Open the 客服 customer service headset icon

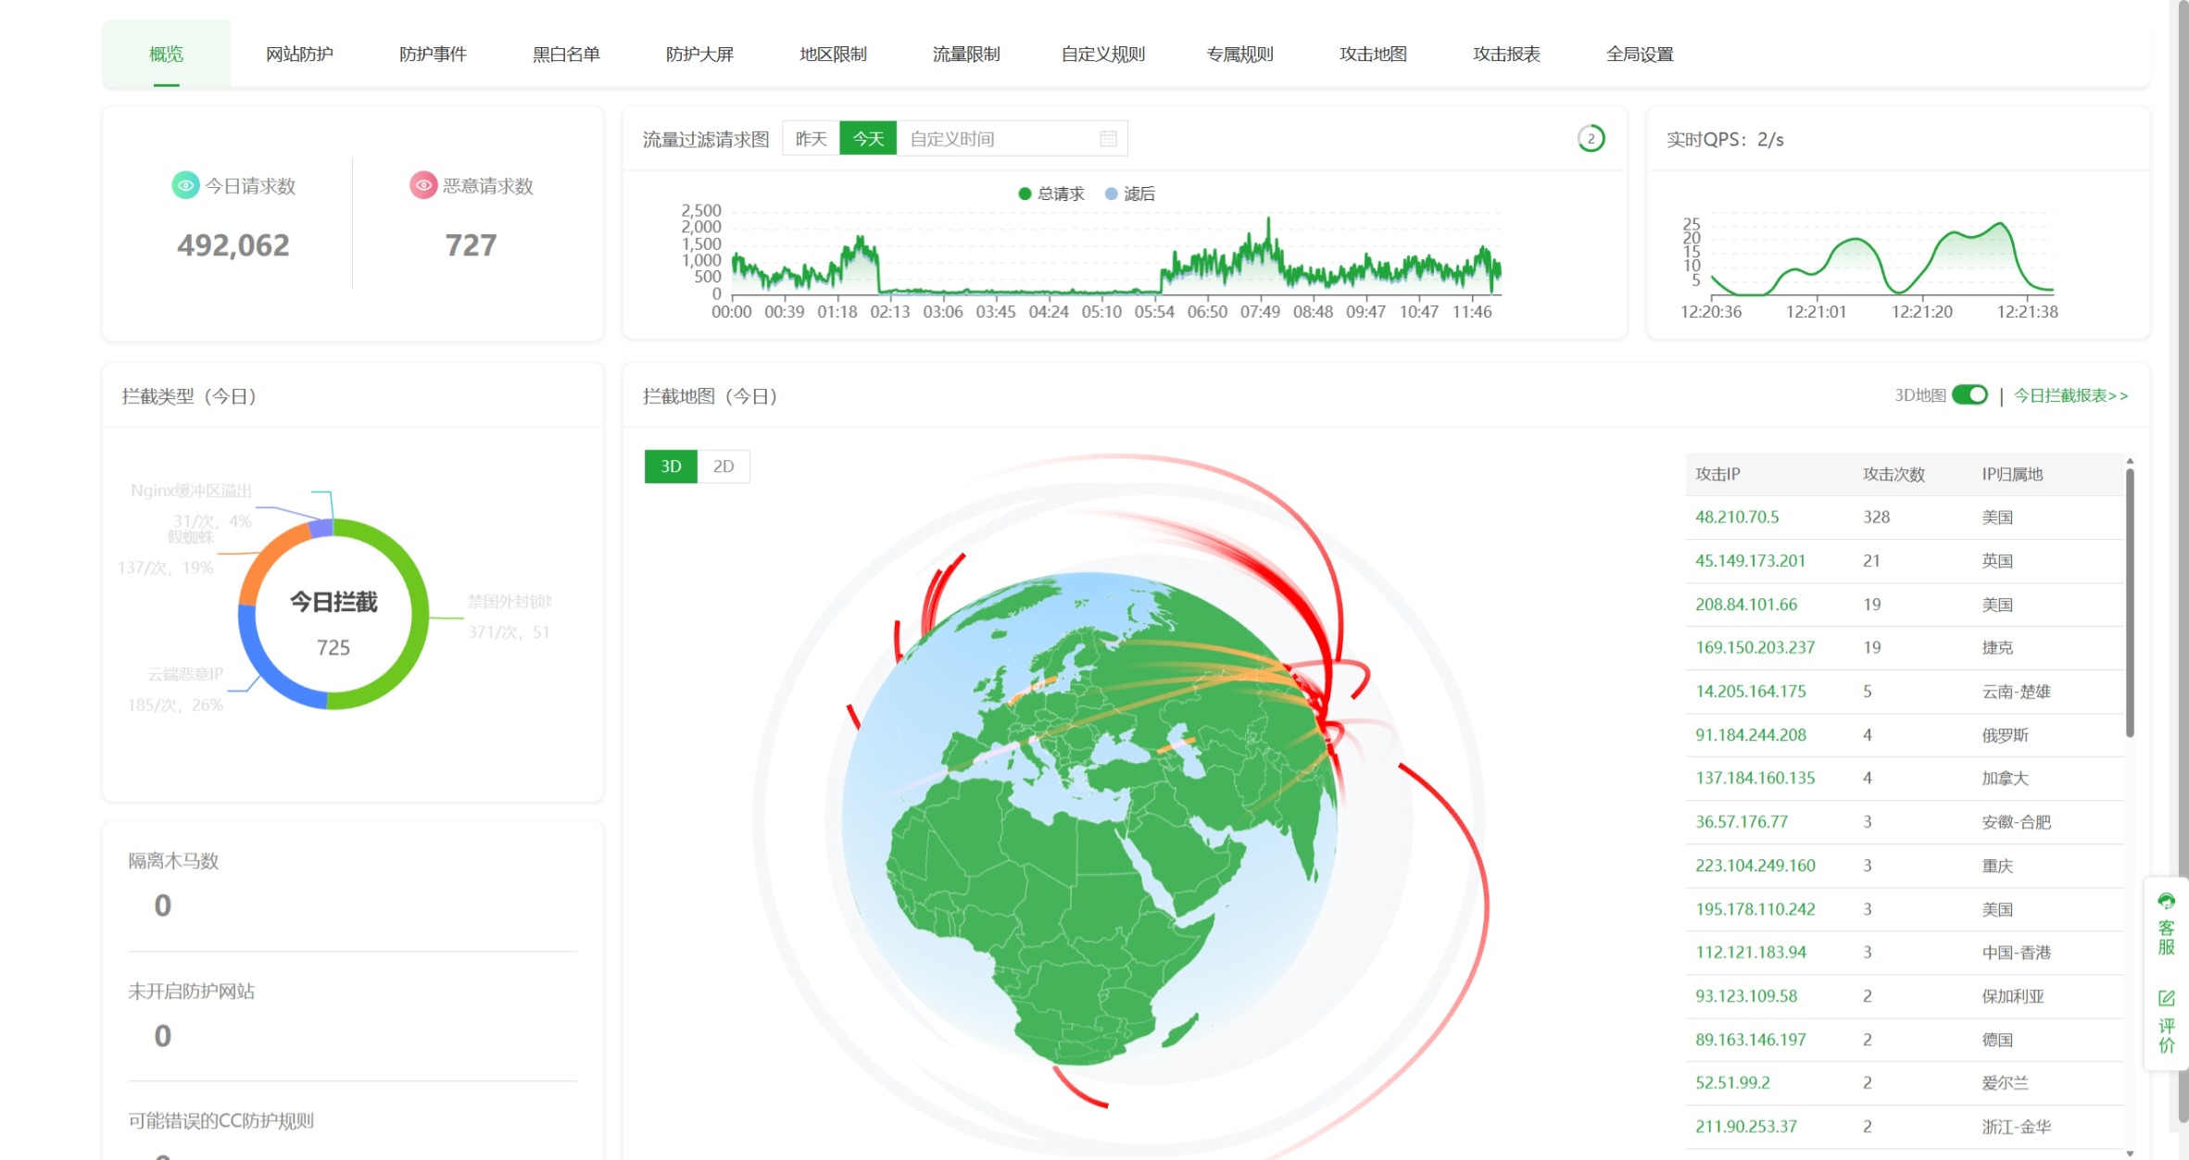(2166, 901)
